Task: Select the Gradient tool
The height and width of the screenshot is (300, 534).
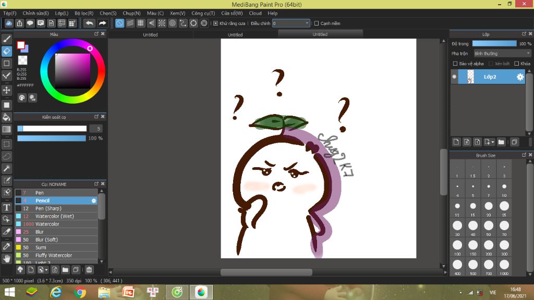Action: point(6,129)
